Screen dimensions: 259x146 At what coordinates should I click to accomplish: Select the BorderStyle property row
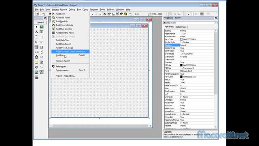coord(189,42)
